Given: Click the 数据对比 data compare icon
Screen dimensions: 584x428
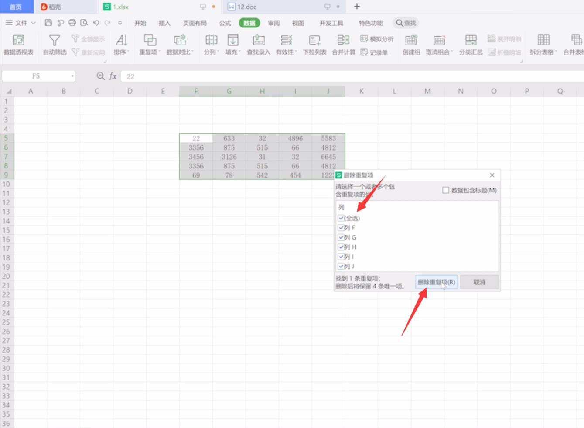Looking at the screenshot, I should [x=180, y=40].
